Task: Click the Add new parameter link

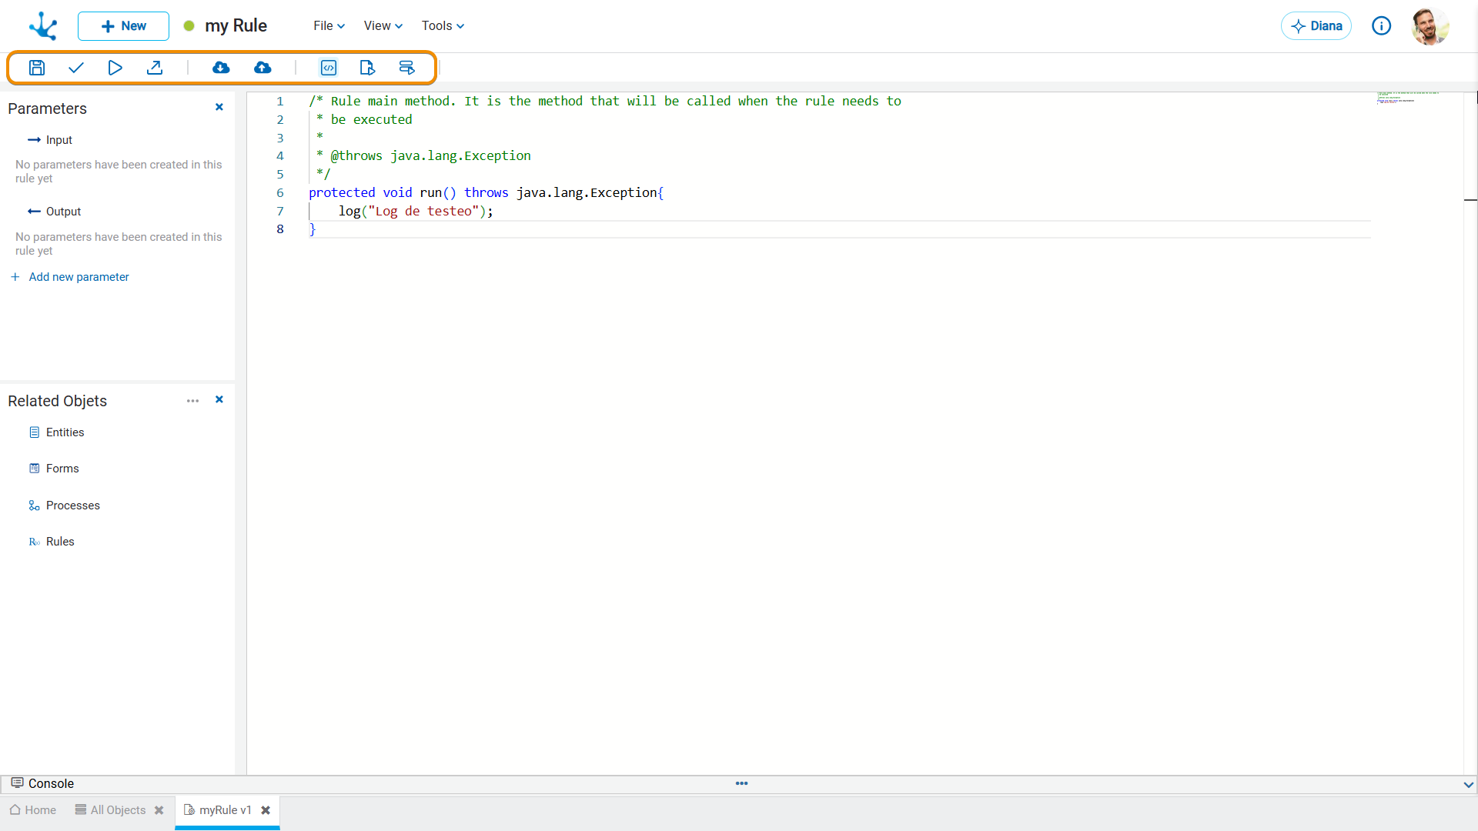Action: click(79, 277)
